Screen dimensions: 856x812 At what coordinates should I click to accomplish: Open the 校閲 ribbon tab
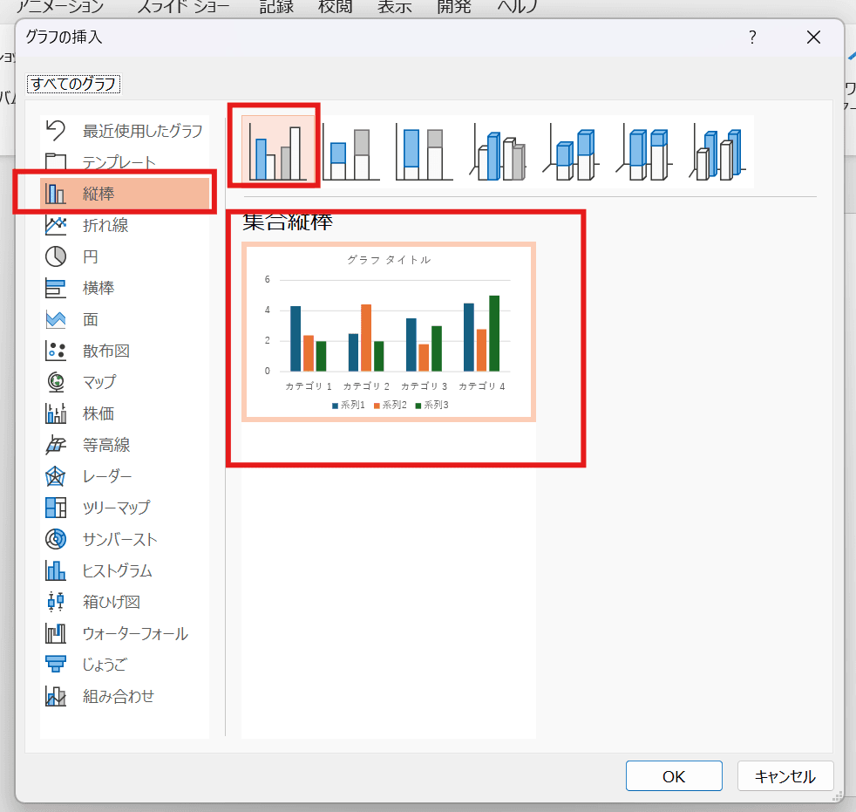[335, 7]
